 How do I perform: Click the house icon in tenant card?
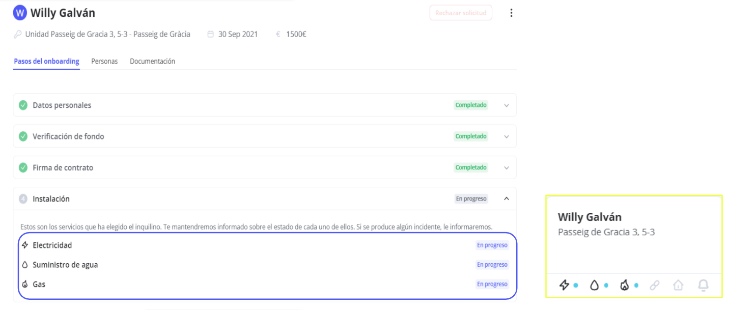click(x=678, y=285)
